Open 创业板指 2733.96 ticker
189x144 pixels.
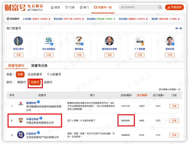(x=101, y=19)
